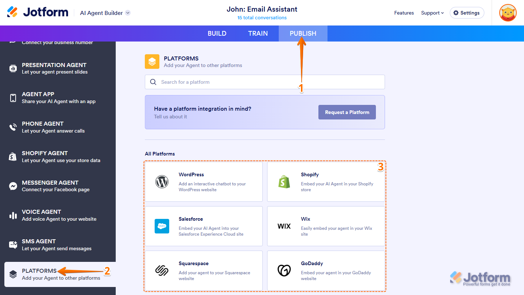
Task: Select the Messenger Agent icon
Action: (13, 186)
